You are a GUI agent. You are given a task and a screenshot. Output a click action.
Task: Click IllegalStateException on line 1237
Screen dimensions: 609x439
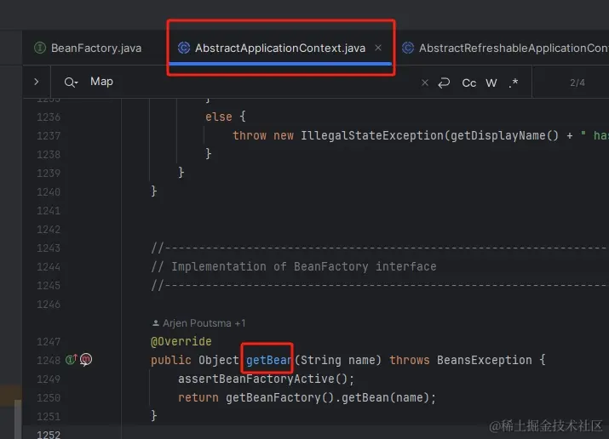click(x=372, y=136)
